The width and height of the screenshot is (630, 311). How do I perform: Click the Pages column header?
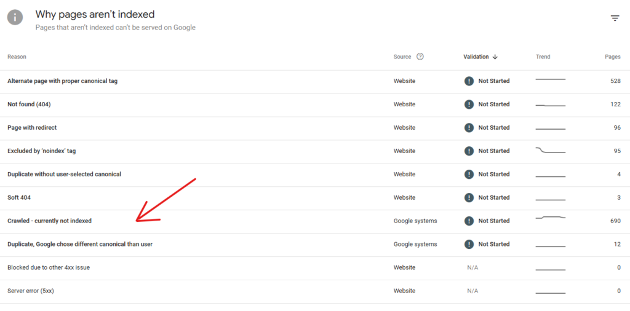pyautogui.click(x=612, y=57)
